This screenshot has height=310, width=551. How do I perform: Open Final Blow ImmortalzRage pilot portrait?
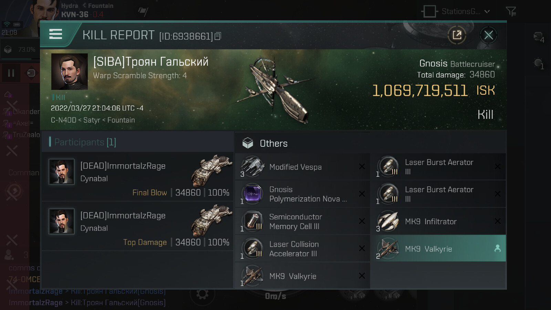click(x=61, y=172)
